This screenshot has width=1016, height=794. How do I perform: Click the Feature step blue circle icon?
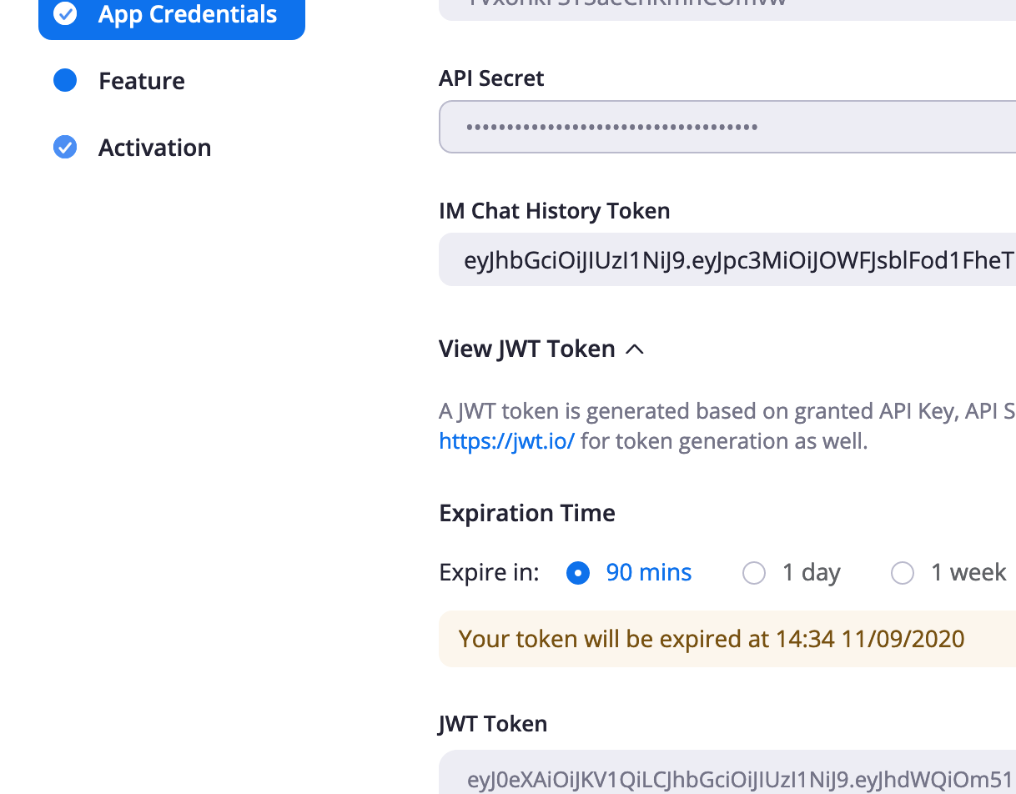click(65, 81)
